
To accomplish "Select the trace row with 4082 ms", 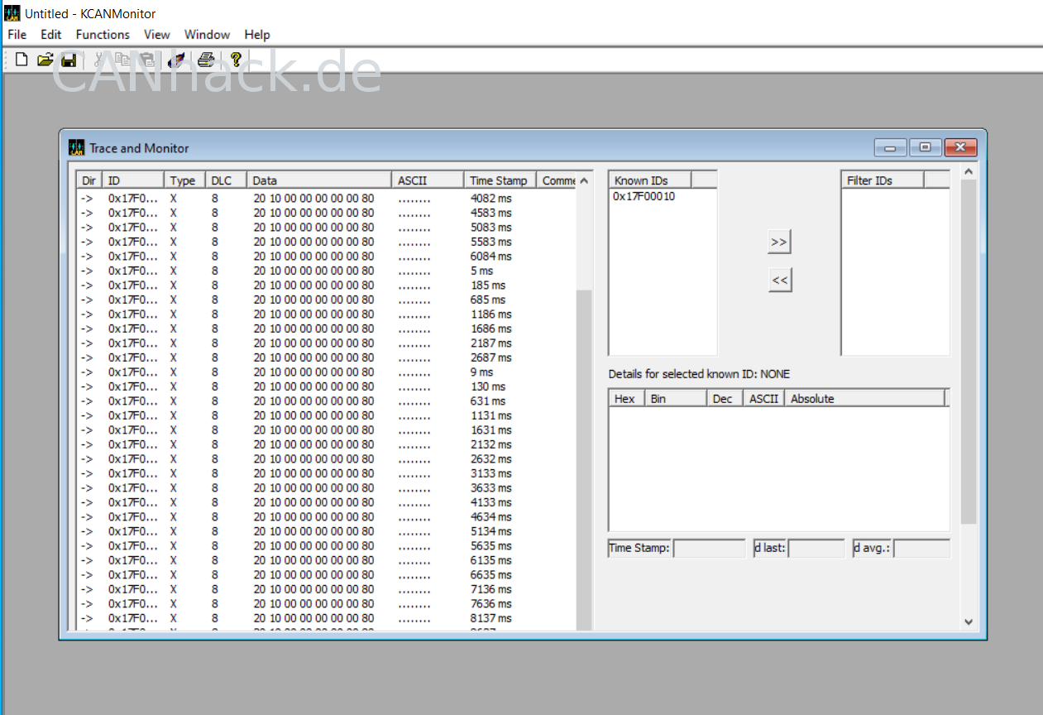I will point(326,199).
